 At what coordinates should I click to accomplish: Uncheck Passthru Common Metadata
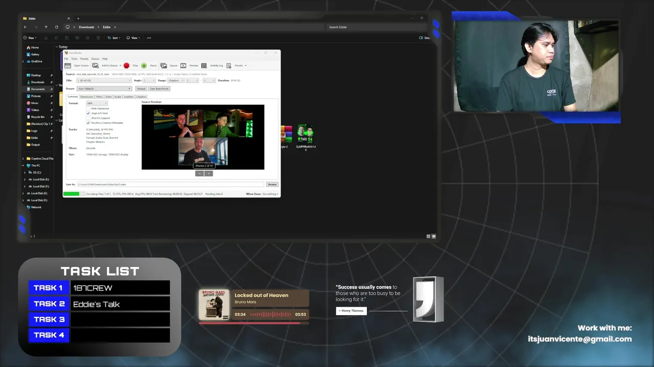(x=88, y=123)
